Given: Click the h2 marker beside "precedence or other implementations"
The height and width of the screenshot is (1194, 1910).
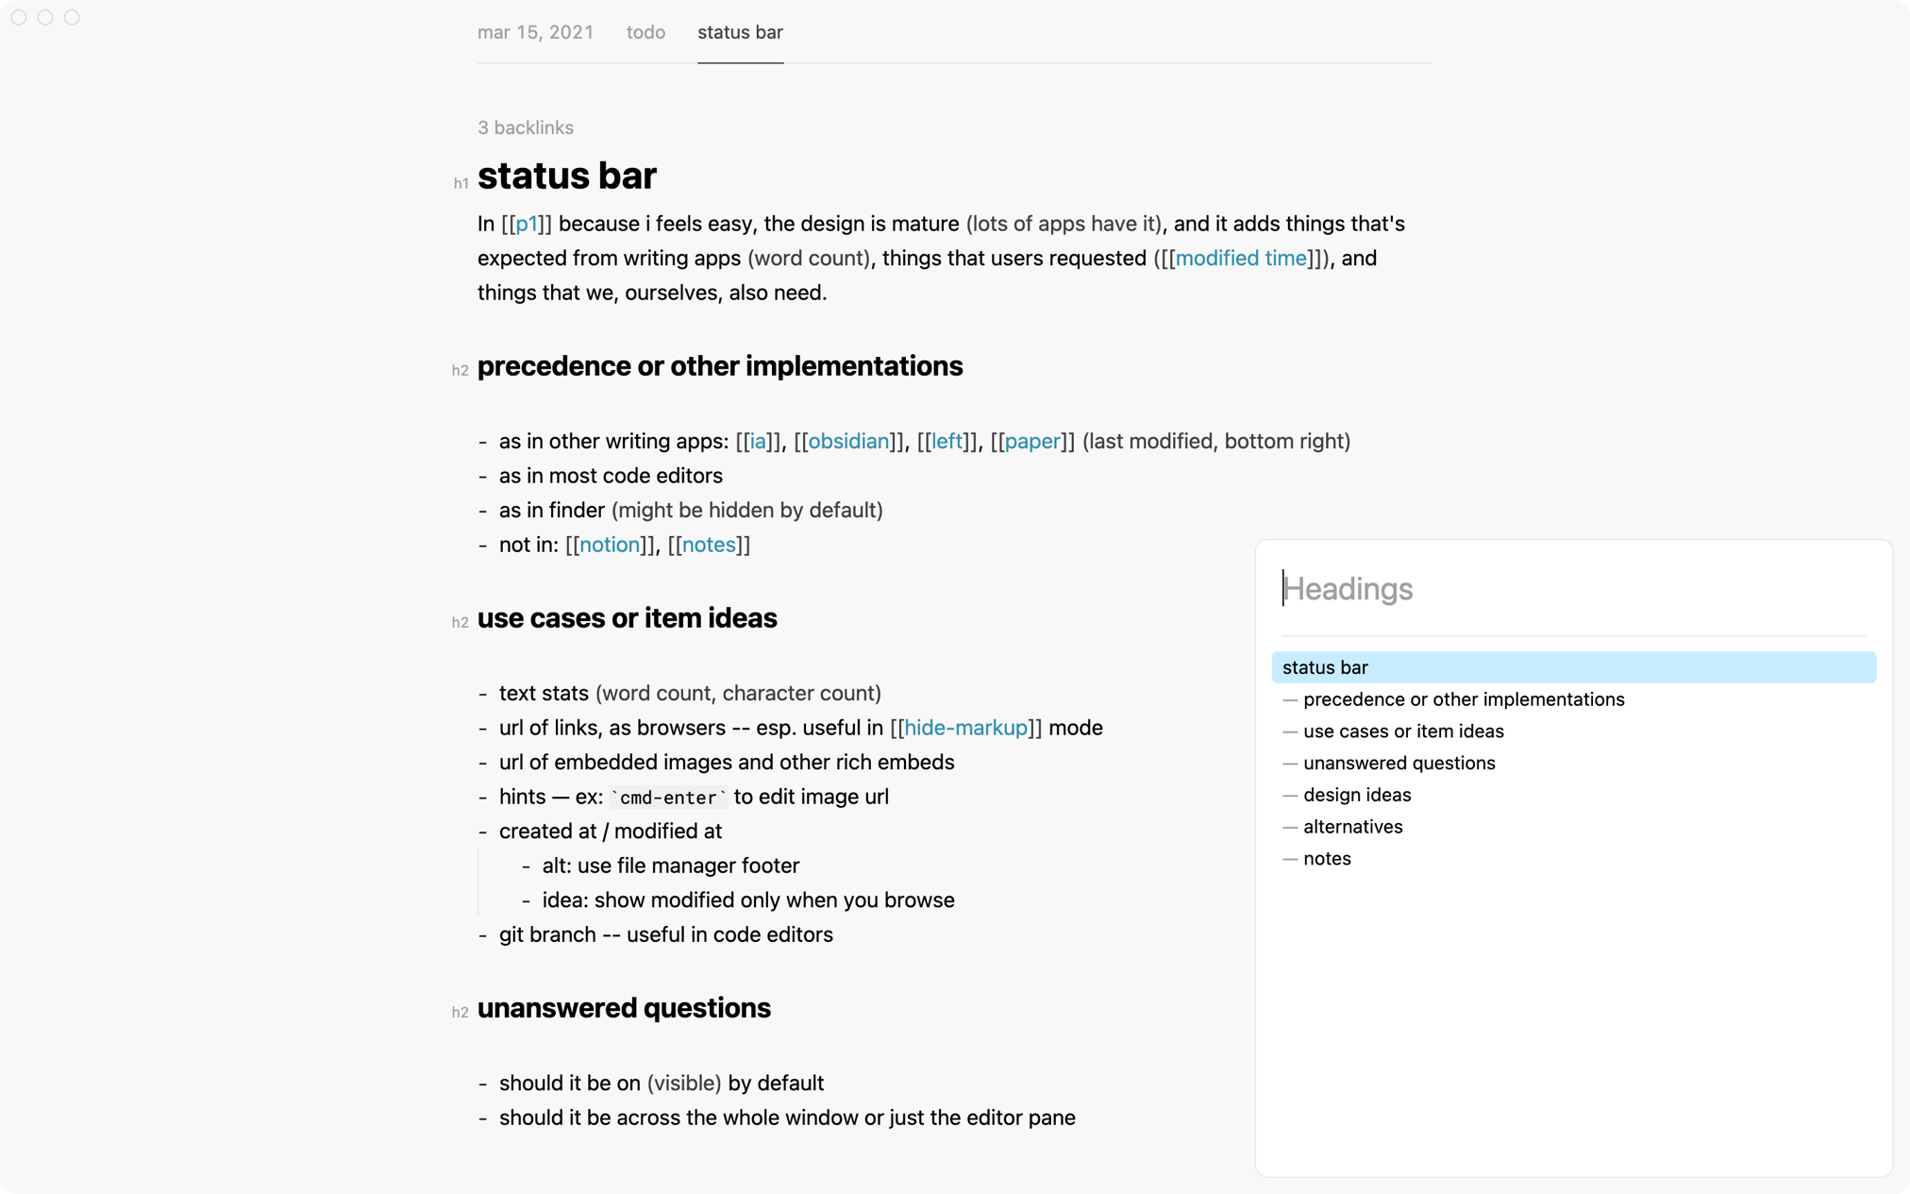Looking at the screenshot, I should pyautogui.click(x=461, y=370).
